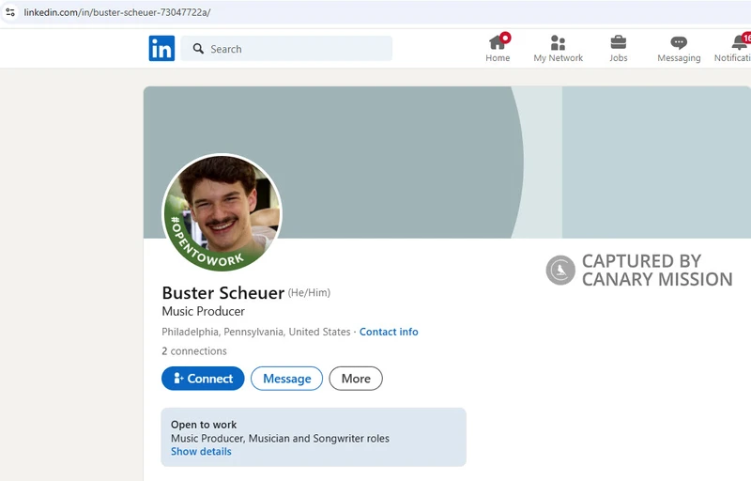
Task: Click the Philadelphia, Pennsylvania location text
Action: click(256, 332)
